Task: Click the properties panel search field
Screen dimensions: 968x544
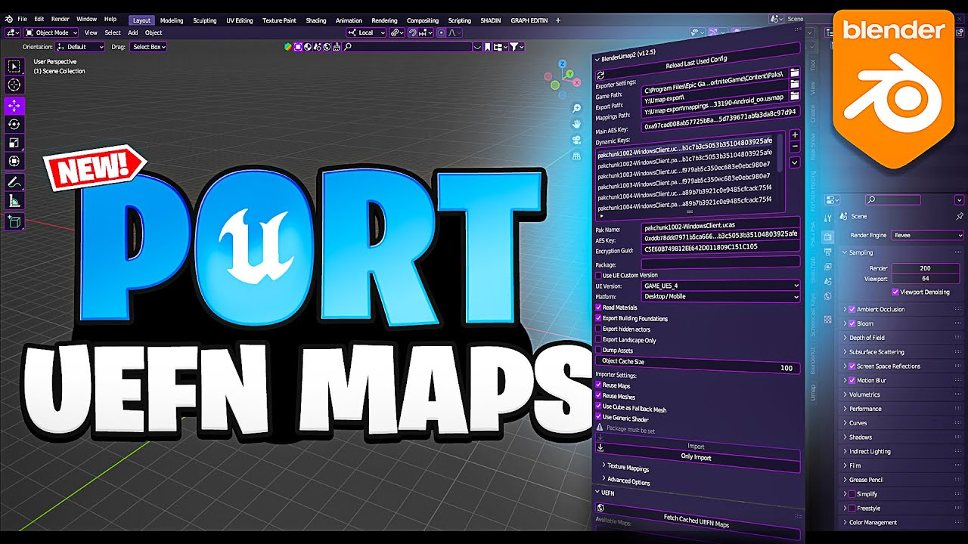Action: point(893,199)
